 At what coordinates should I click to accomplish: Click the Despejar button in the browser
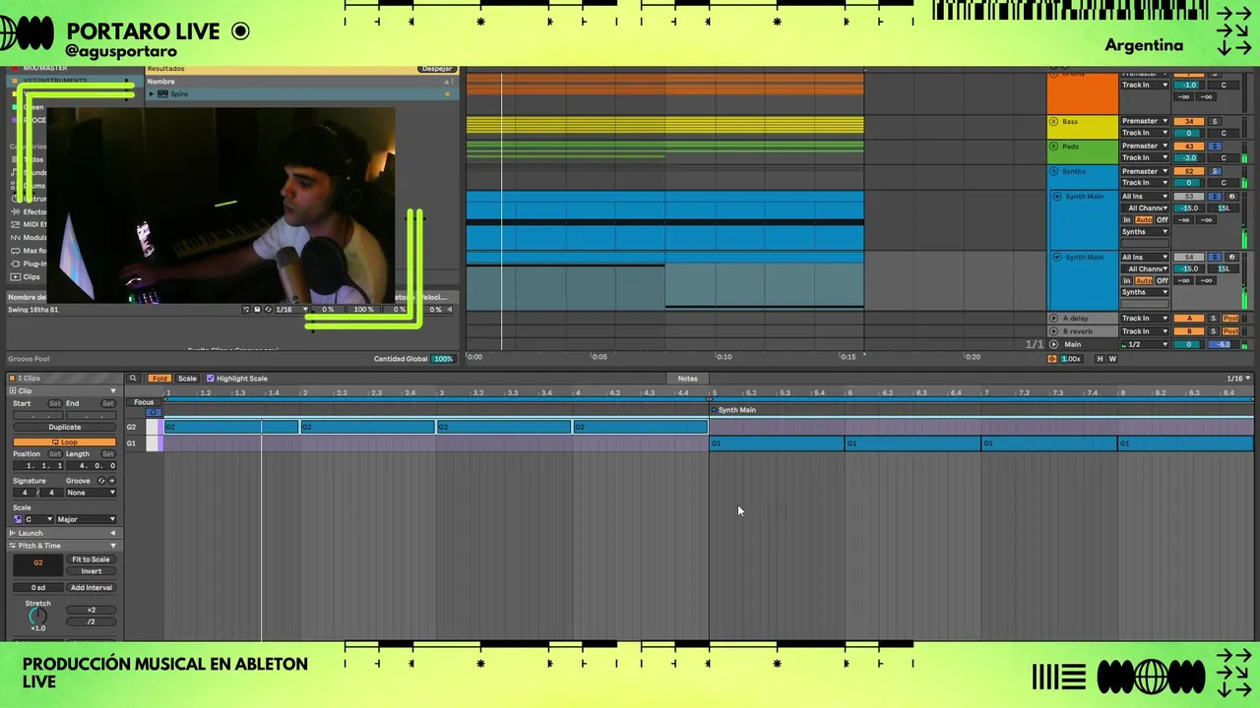point(437,69)
